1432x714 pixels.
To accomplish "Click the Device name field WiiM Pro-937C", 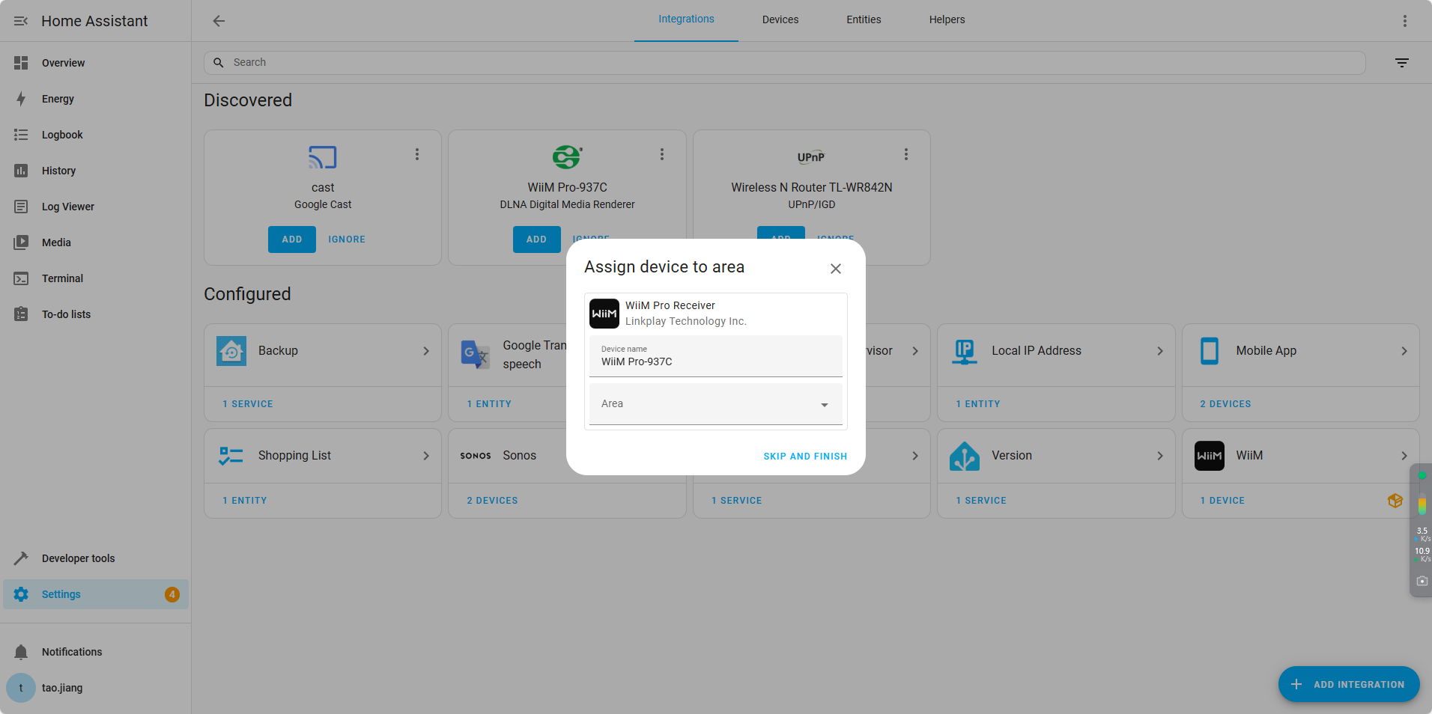I will (x=716, y=356).
